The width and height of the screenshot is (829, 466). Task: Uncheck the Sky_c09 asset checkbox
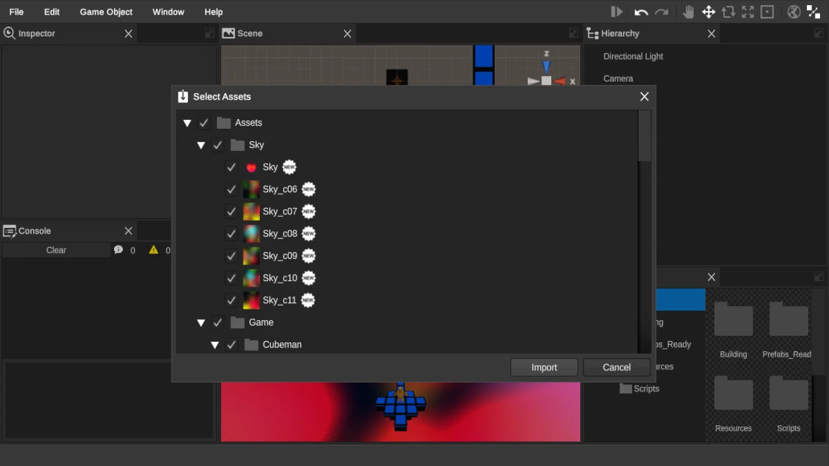(x=231, y=256)
